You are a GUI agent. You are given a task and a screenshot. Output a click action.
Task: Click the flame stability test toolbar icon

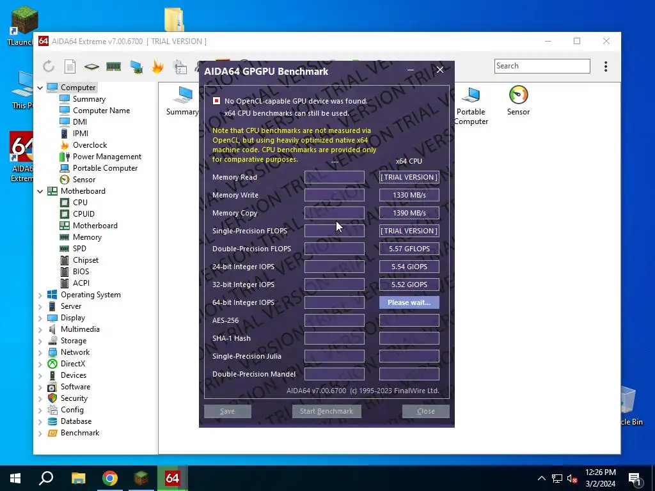[x=158, y=66]
